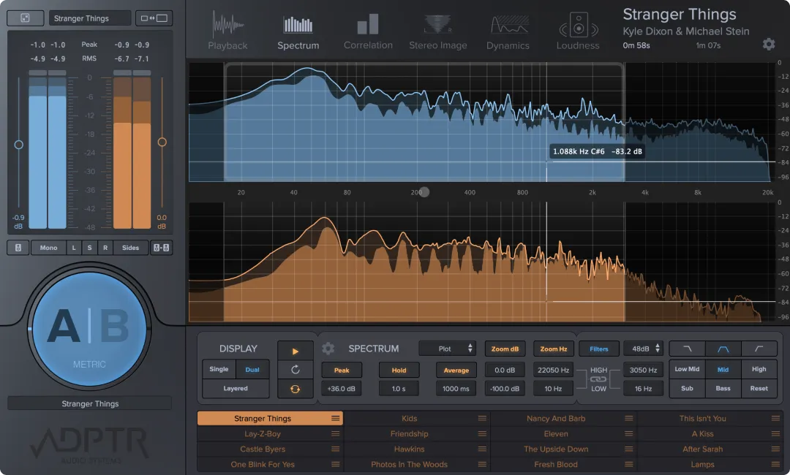790x475 pixels.
Task: Open the Spectrum section settings gear
Action: (x=328, y=348)
